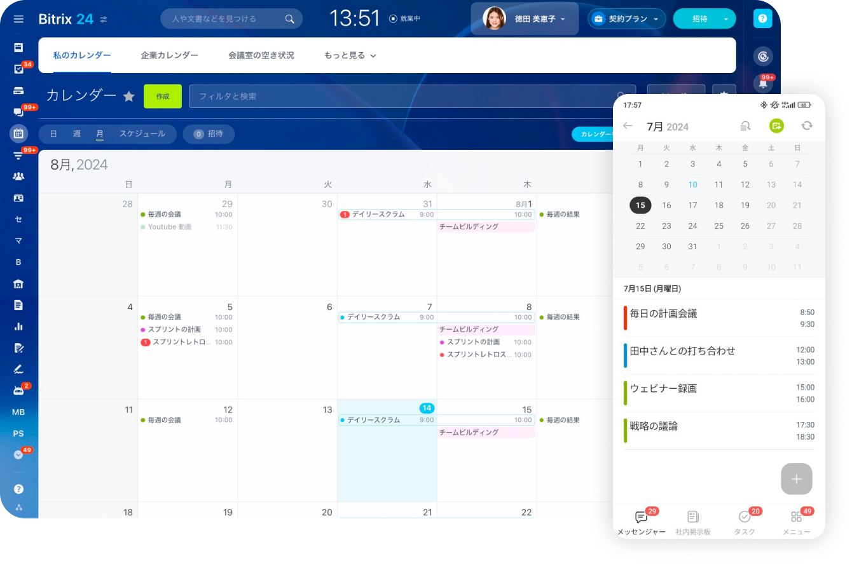This screenshot has height=568, width=852.
Task: Switch the calendar to week view
Action: coord(76,134)
